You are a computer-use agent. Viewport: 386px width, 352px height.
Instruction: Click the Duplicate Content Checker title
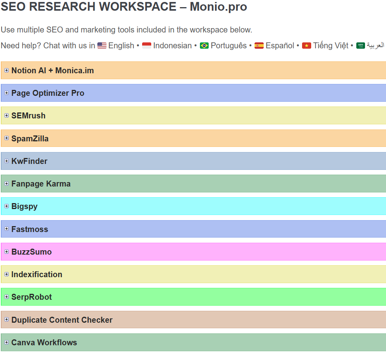click(x=62, y=320)
